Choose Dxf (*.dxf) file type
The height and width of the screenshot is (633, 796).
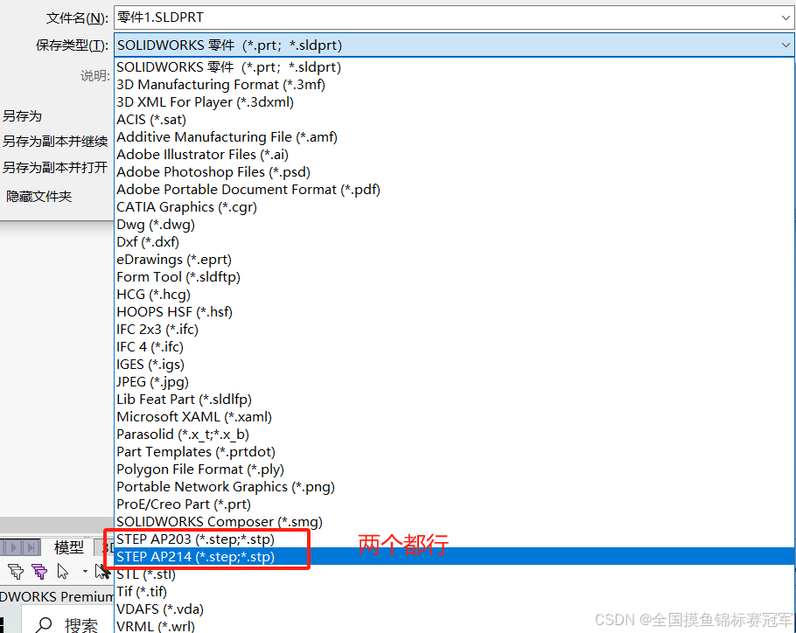coord(454,242)
